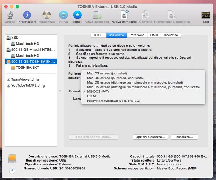
Task: Select the Macintosh HD volume
Action: 31,44
